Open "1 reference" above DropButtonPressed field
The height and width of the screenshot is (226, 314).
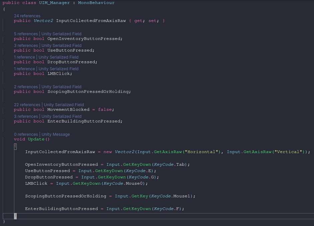(24, 57)
